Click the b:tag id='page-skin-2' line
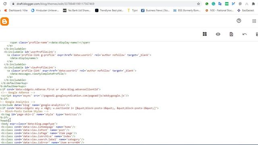The width and height of the screenshot is (258, 145). click(x=41, y=114)
